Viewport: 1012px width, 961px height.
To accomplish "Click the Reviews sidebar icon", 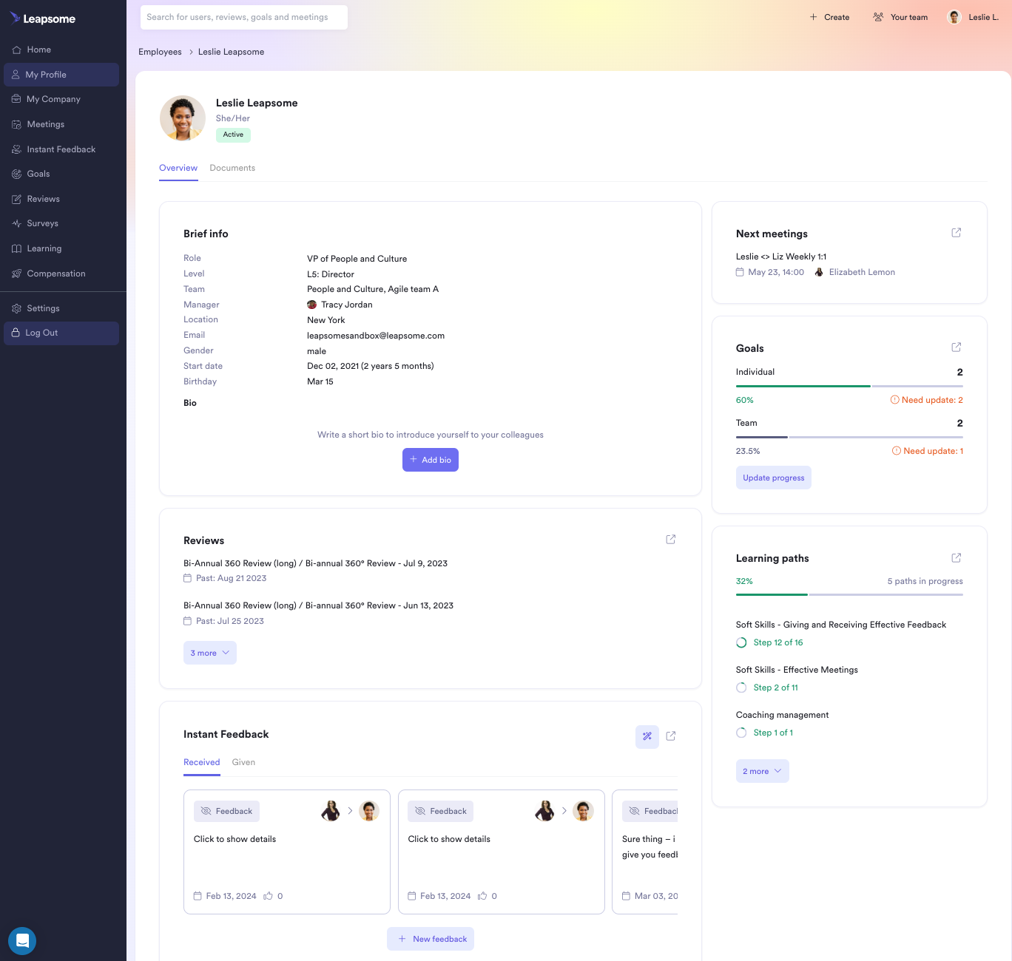I will coord(16,199).
